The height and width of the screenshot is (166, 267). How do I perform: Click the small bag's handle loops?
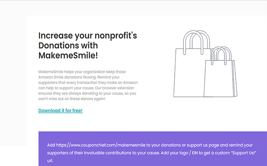pyautogui.click(x=221, y=56)
